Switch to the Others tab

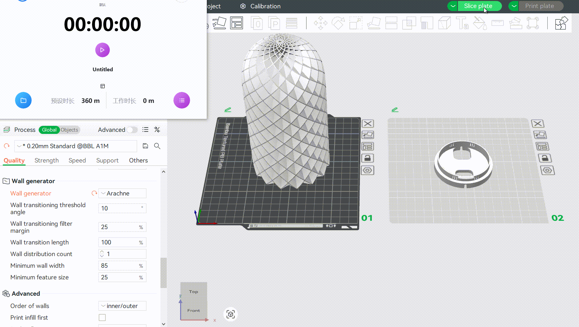click(138, 161)
